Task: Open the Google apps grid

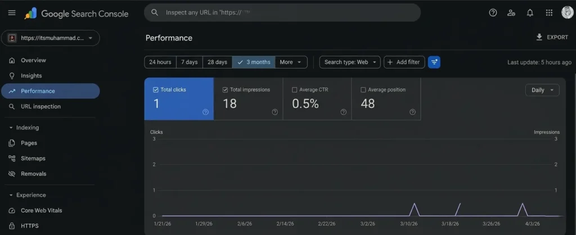Action: click(549, 13)
